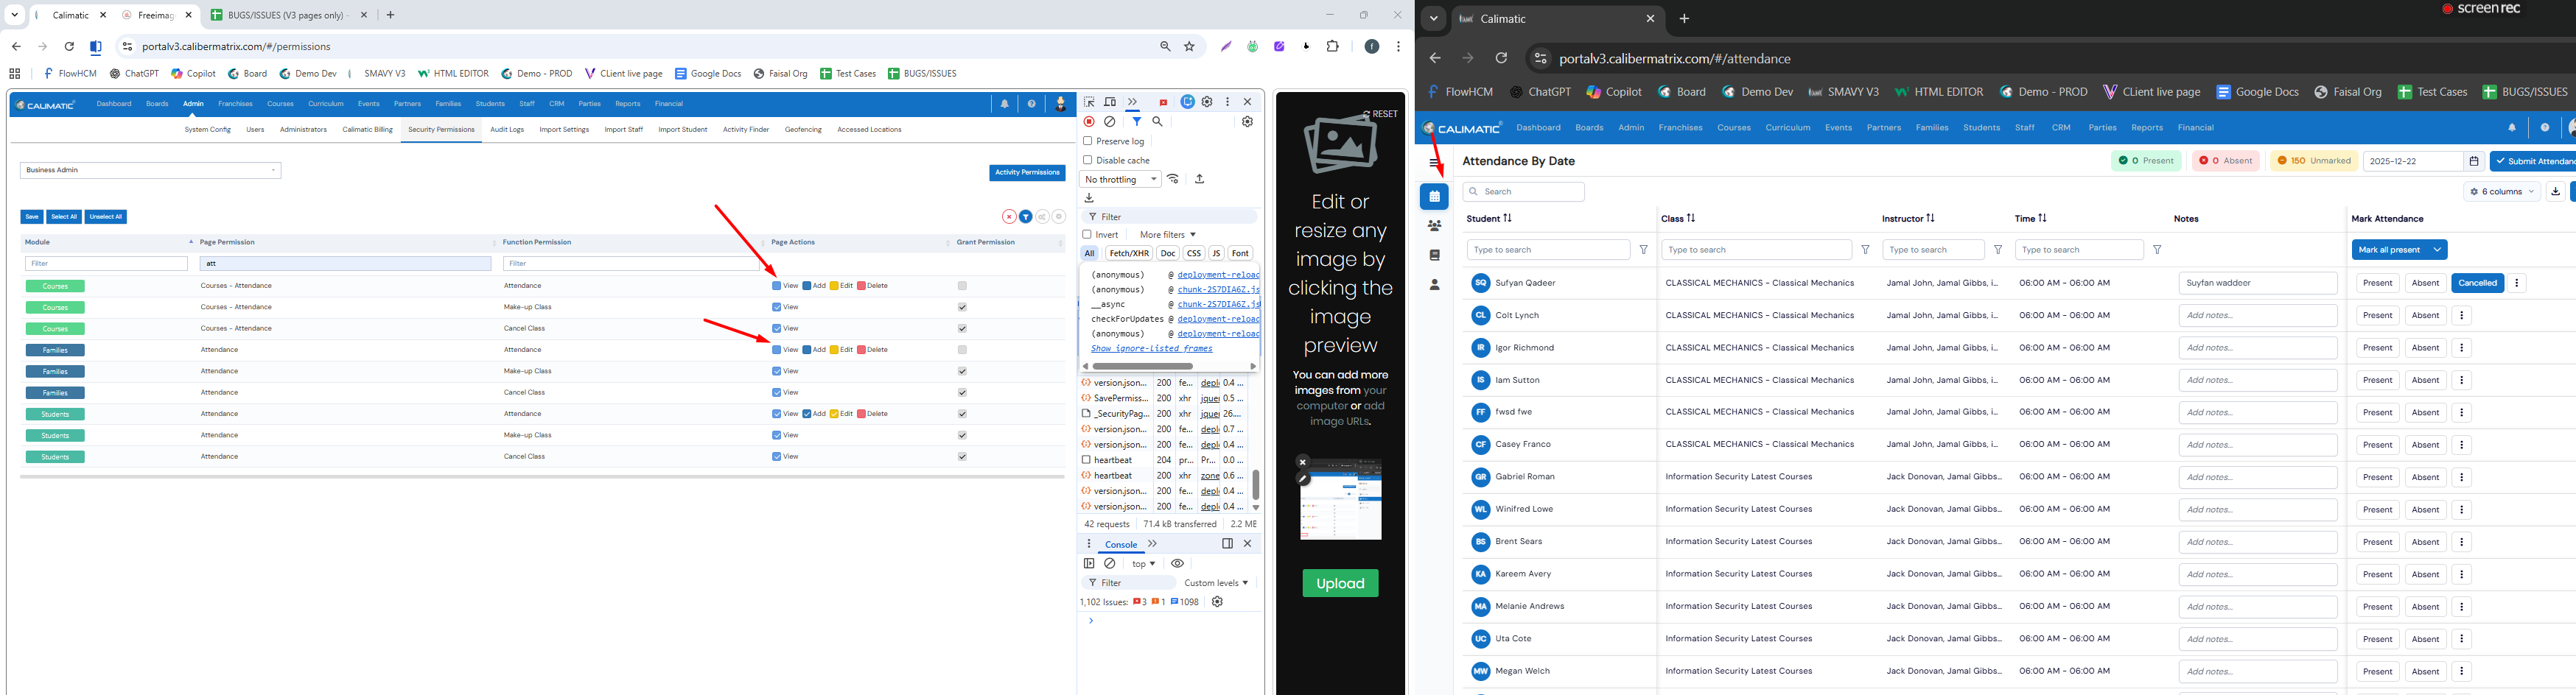Screen dimensions: 2576x695
Task: Click the uploaded screenshot thumbnail preview
Action: click(1340, 499)
